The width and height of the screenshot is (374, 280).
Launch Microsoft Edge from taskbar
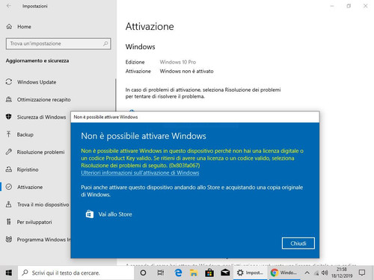pyautogui.click(x=178, y=273)
